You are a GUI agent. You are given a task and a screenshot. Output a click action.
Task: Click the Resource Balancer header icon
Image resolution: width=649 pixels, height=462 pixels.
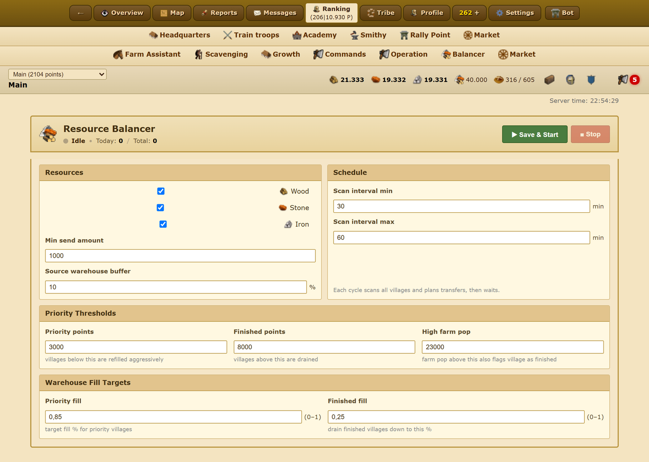tap(48, 134)
